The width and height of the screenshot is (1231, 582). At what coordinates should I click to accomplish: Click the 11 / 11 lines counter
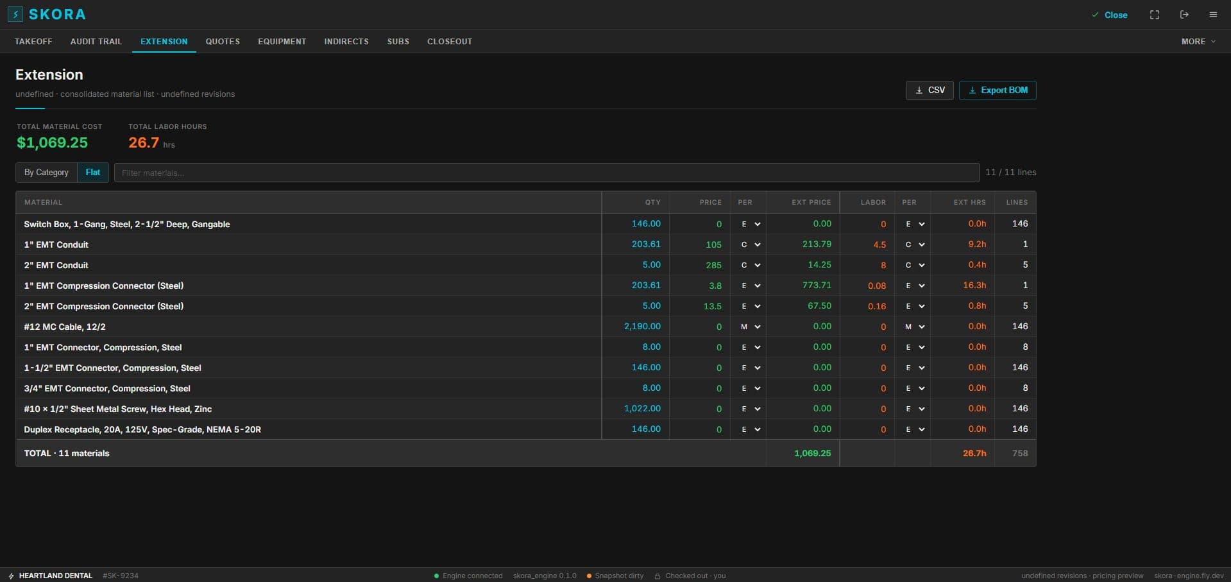tap(1010, 173)
